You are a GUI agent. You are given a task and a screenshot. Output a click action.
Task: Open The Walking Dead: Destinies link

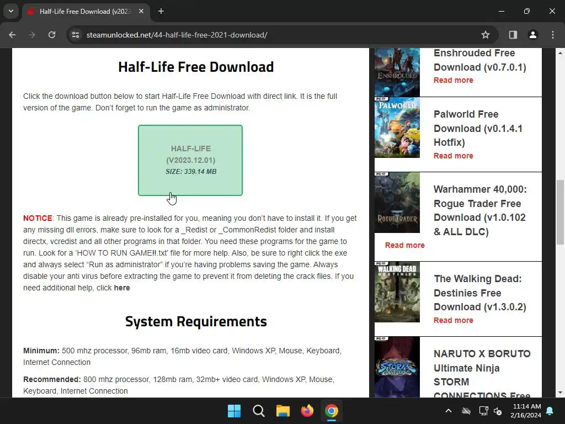(x=479, y=293)
